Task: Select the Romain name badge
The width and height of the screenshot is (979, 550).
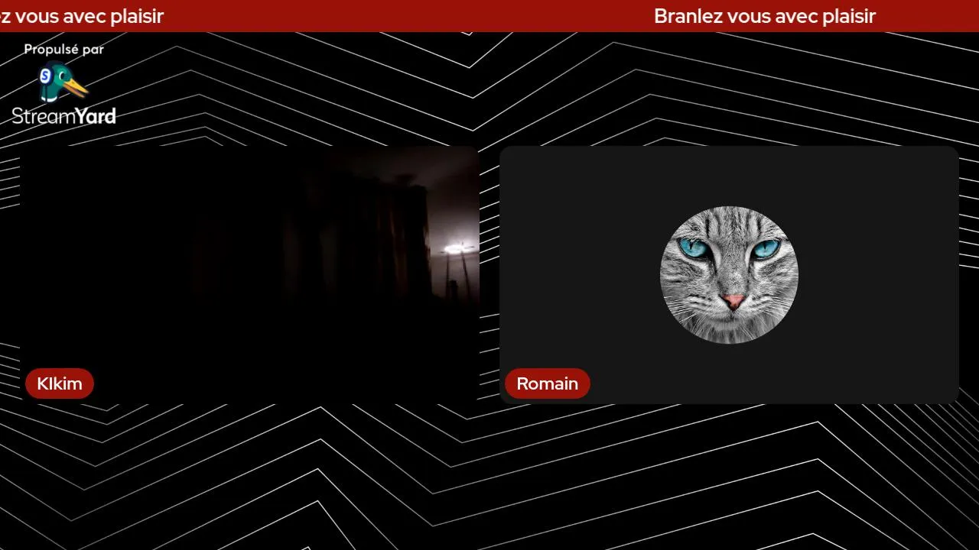Action: point(548,383)
